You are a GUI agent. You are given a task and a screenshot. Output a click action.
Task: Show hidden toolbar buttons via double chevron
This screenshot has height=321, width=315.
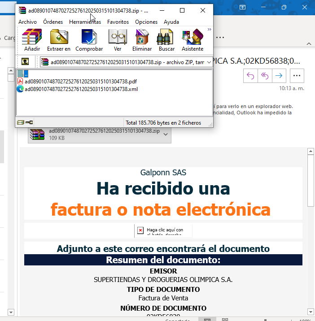click(x=209, y=30)
